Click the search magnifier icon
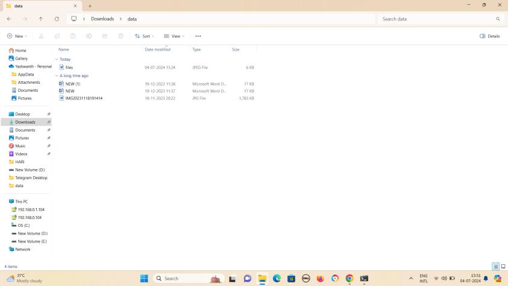The width and height of the screenshot is (508, 286). tap(498, 19)
